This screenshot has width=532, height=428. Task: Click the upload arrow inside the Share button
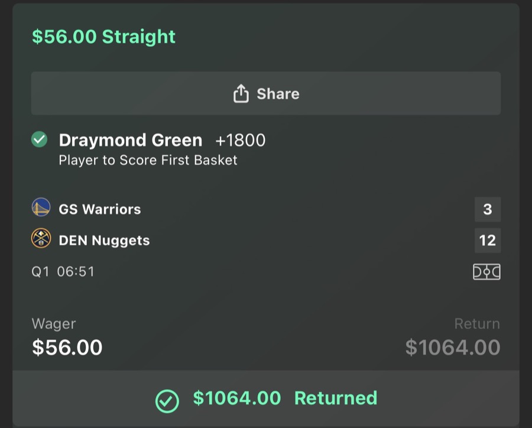[242, 93]
